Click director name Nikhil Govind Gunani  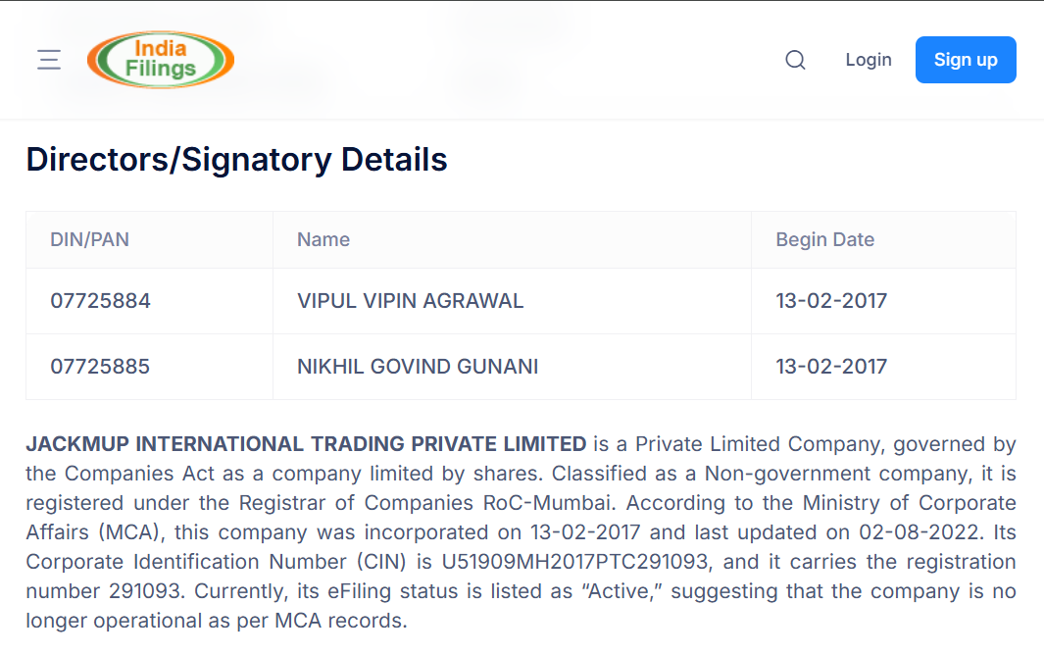click(x=418, y=367)
